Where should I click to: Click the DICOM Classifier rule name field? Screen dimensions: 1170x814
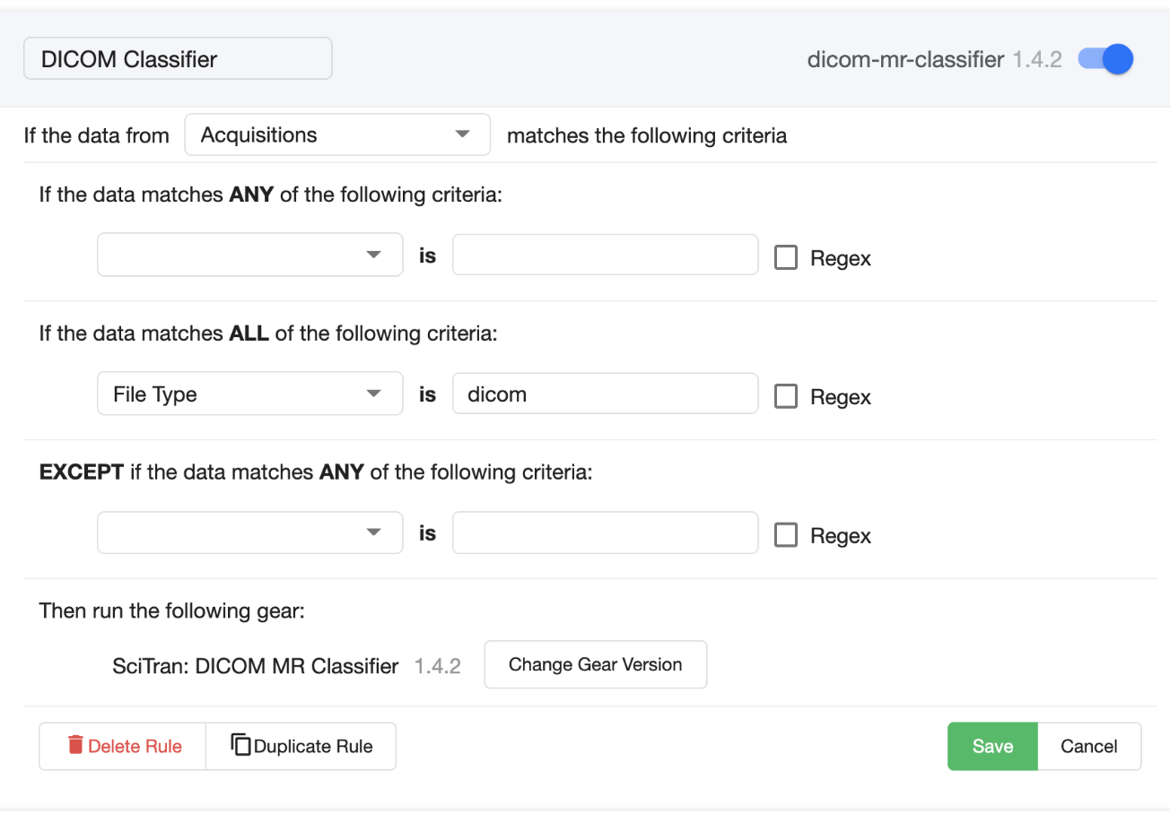178,59
